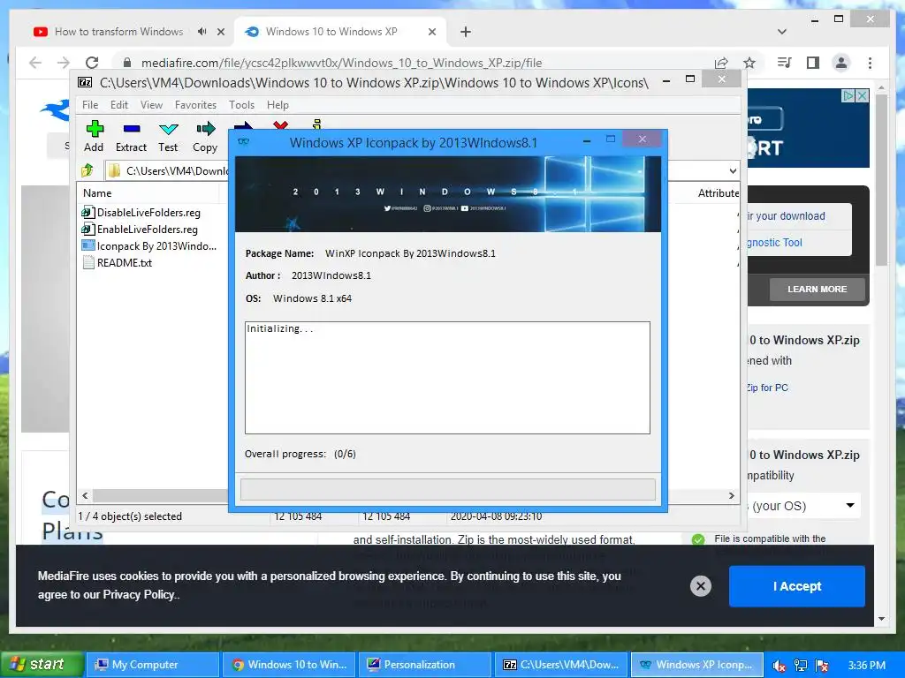The width and height of the screenshot is (905, 678).
Task: Reload the Chrome page
Action: point(92,63)
